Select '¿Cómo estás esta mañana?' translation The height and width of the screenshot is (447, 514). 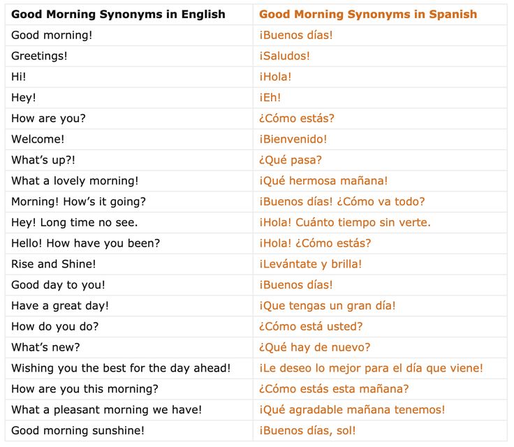334,389
